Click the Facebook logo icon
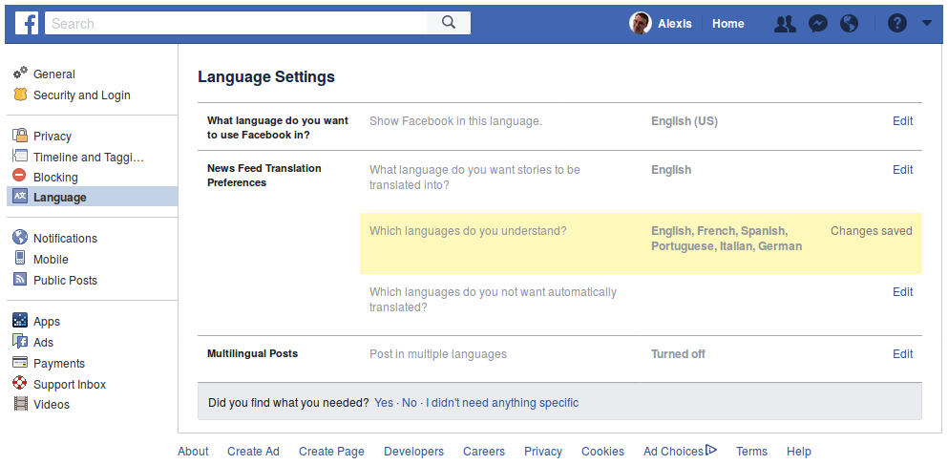Image resolution: width=948 pixels, height=465 pixels. 27,24
